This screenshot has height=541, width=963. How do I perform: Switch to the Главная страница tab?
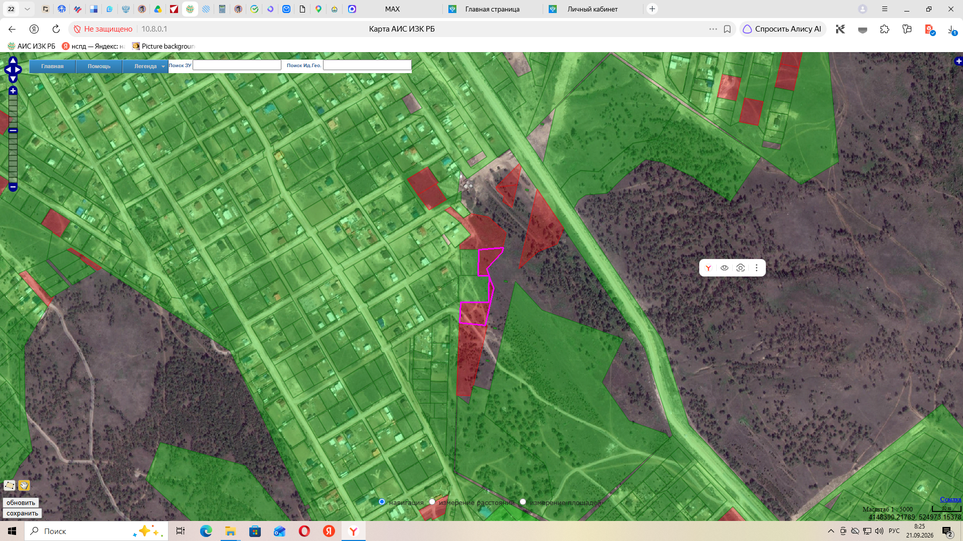pyautogui.click(x=492, y=9)
